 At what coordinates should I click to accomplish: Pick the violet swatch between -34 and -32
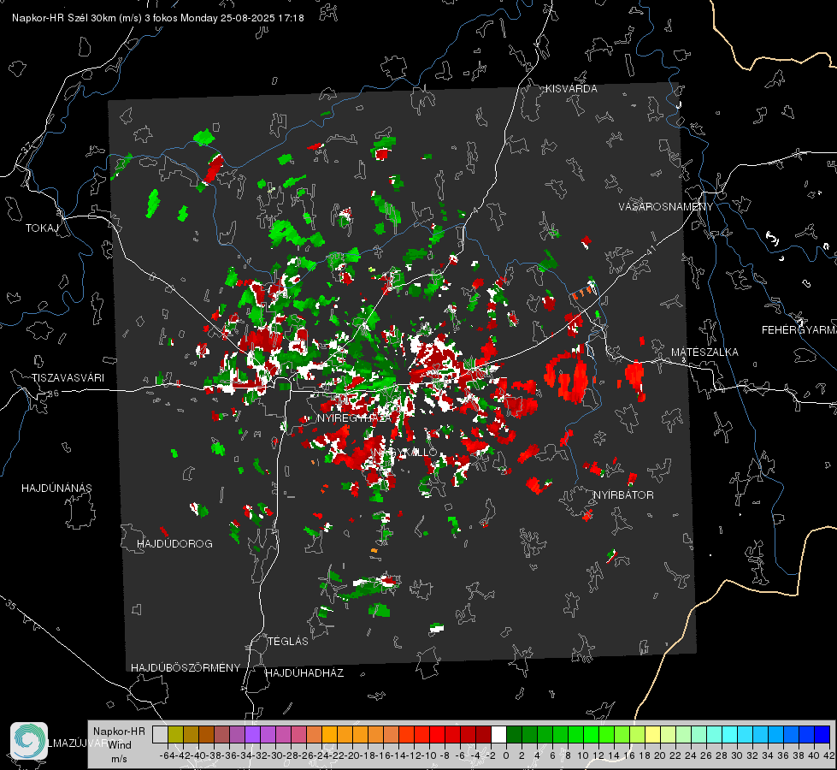click(x=252, y=734)
